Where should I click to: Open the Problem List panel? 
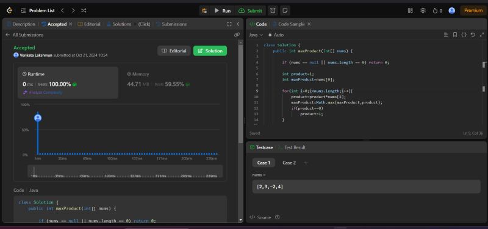pos(38,10)
